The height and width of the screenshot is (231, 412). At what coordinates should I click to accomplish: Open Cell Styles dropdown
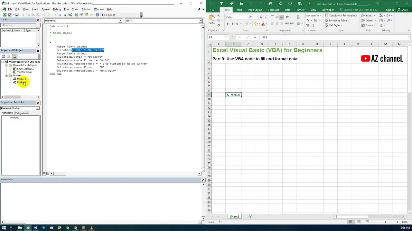(333, 25)
